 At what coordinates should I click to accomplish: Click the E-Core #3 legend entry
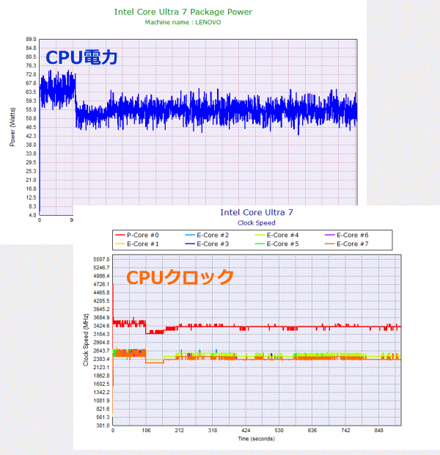207,244
